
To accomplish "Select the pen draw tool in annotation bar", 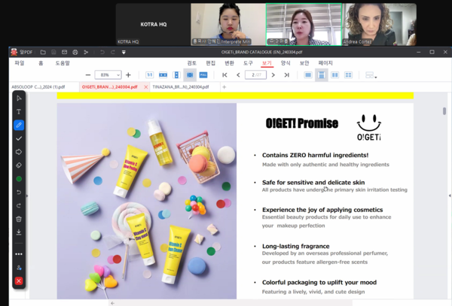I will pyautogui.click(x=19, y=126).
